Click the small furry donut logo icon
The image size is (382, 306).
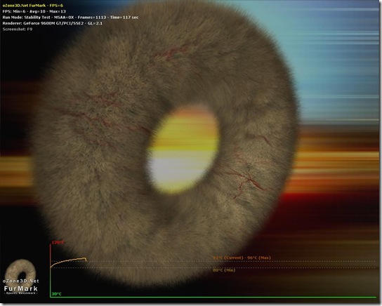(x=20, y=272)
